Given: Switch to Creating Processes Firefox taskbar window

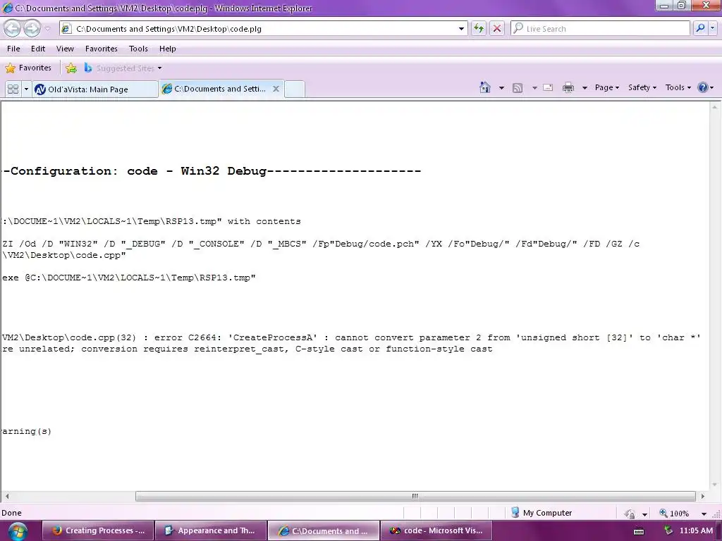Looking at the screenshot, I should (x=98, y=531).
